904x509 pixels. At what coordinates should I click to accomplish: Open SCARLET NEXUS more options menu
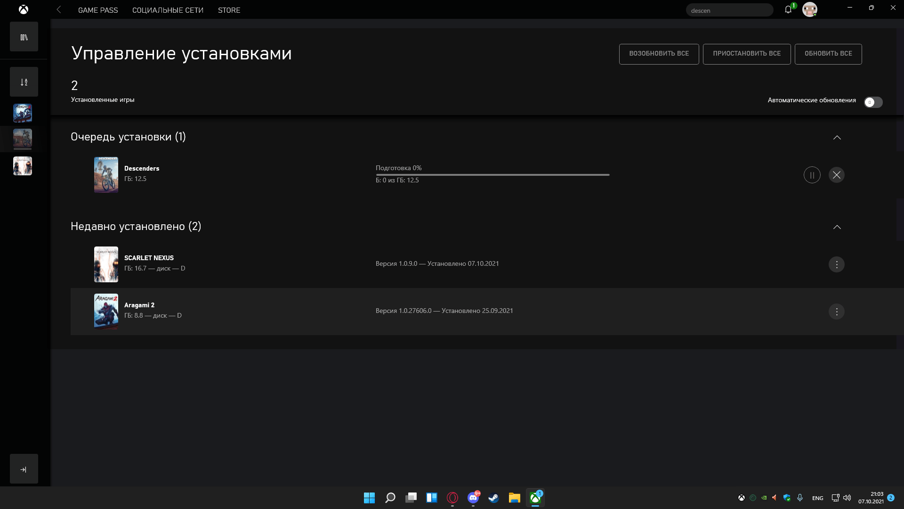[836, 264]
